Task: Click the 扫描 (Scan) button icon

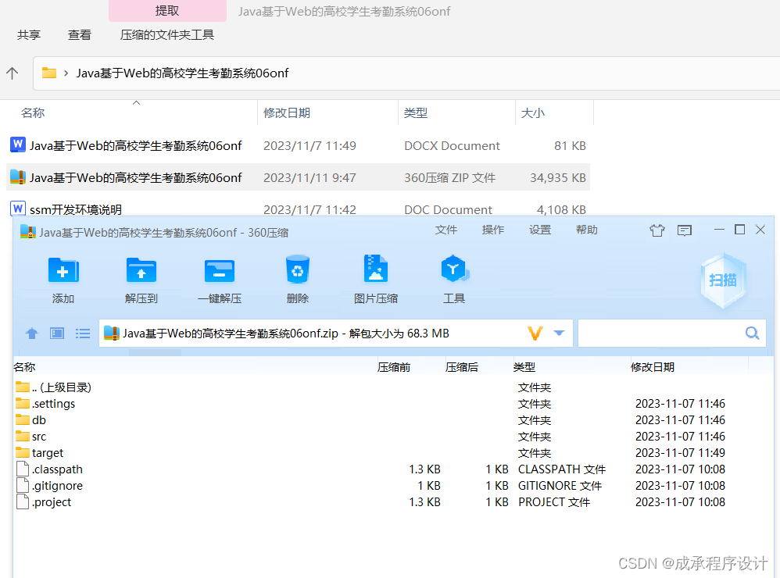Action: (723, 281)
